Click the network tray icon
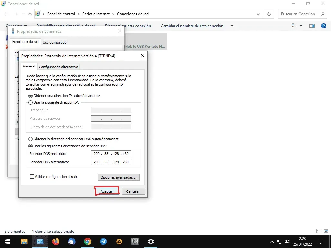 (280, 242)
